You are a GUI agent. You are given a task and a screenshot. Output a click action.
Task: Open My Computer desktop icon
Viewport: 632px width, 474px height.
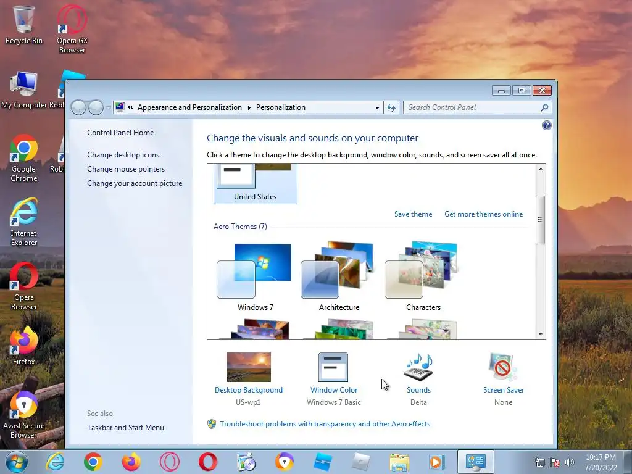[24, 90]
